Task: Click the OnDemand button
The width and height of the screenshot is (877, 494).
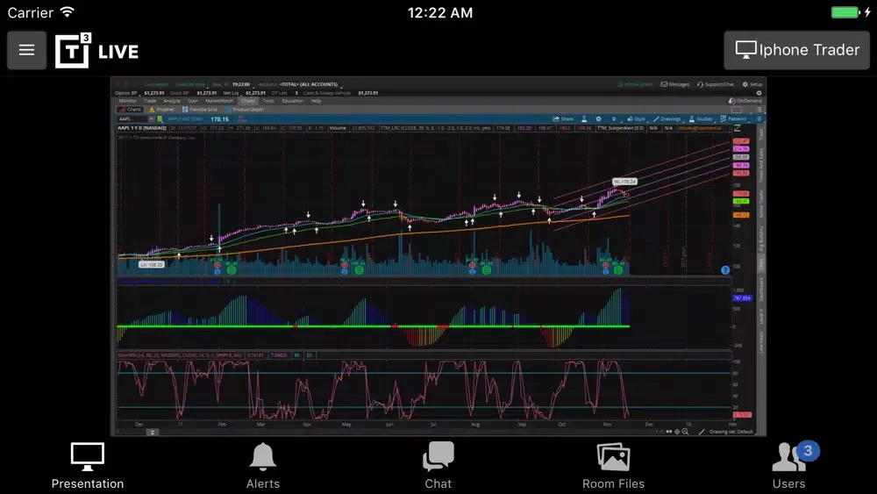Action: (x=745, y=101)
